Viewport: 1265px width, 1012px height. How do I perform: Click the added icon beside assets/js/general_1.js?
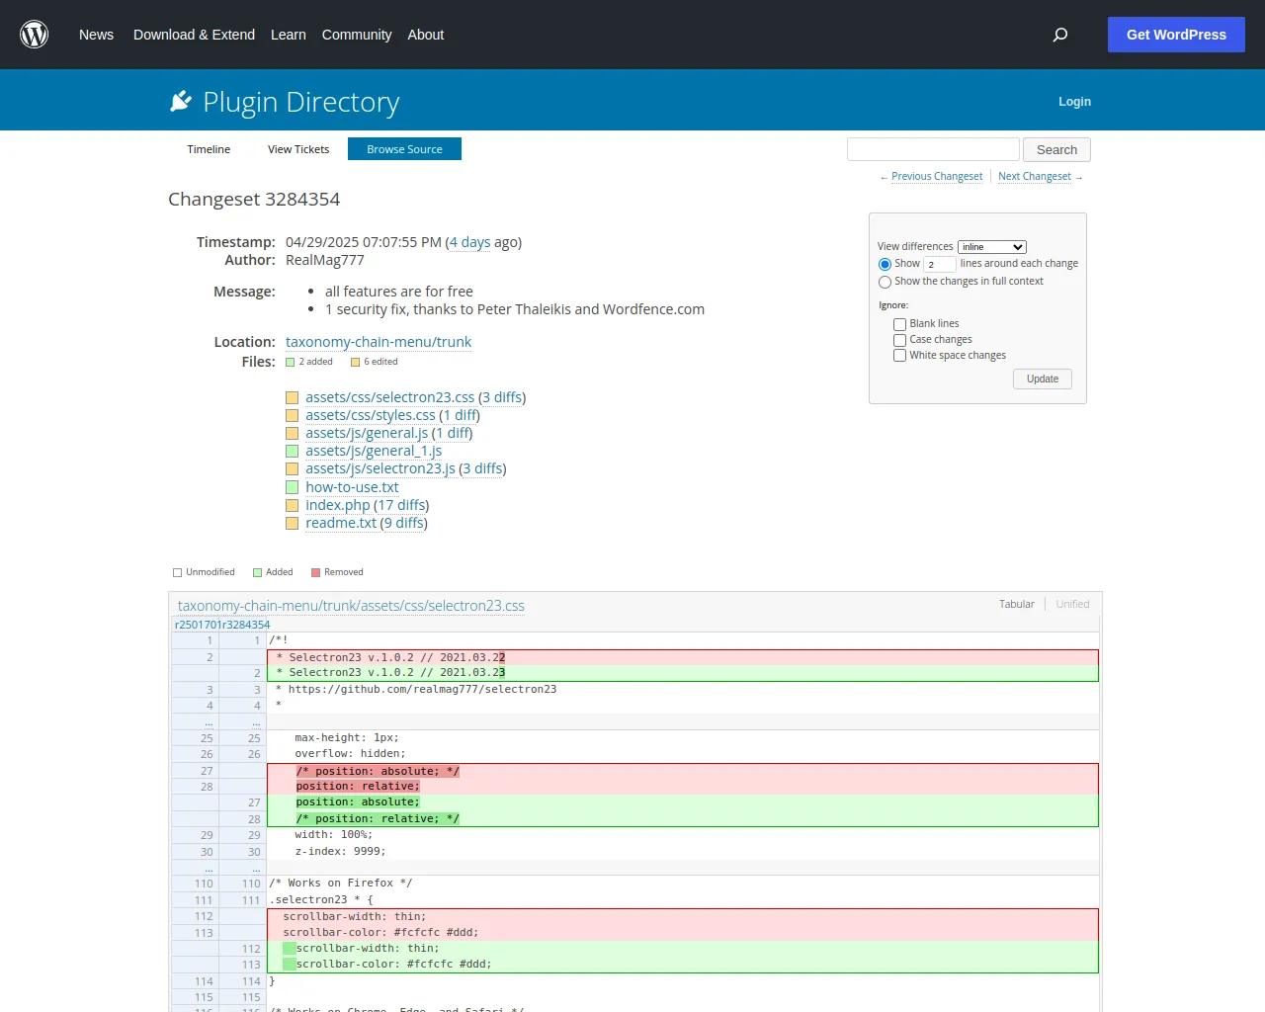click(292, 452)
